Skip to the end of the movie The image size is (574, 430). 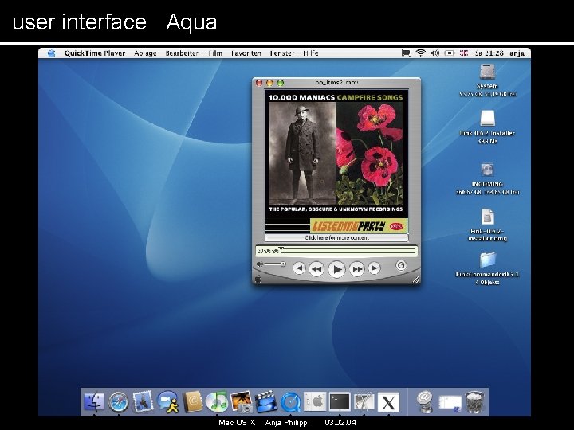click(375, 269)
